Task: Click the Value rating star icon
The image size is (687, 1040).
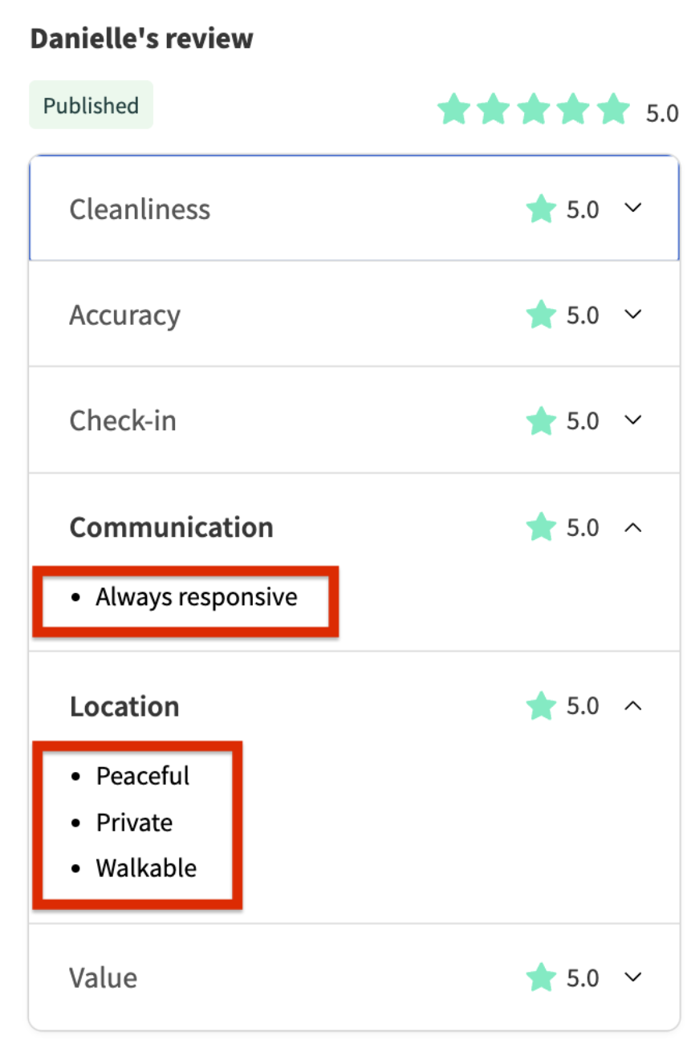Action: pyautogui.click(x=541, y=977)
